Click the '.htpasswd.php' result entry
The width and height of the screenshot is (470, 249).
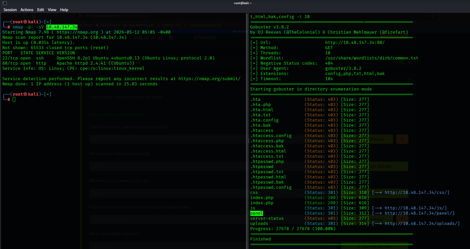point(267,161)
